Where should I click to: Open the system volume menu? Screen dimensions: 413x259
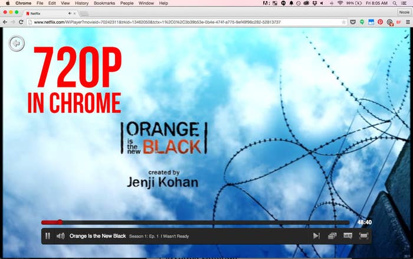pyautogui.click(x=322, y=3)
